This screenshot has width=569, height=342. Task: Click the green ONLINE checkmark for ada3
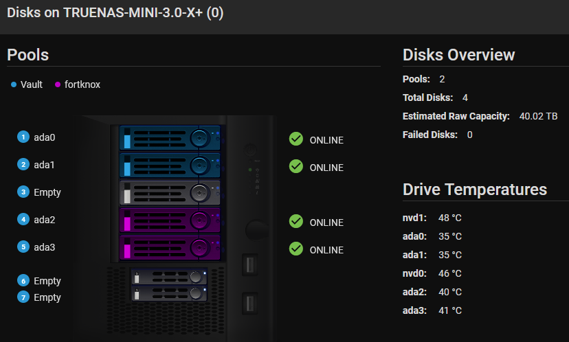[296, 248]
